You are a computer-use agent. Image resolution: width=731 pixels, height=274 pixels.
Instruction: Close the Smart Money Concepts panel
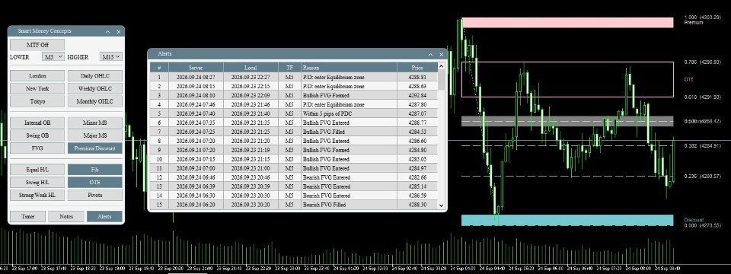119,32
